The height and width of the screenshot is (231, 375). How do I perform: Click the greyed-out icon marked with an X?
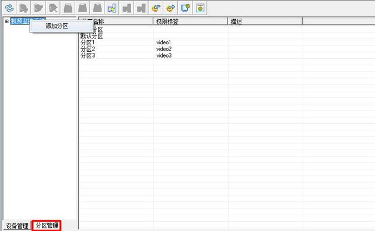click(x=53, y=8)
